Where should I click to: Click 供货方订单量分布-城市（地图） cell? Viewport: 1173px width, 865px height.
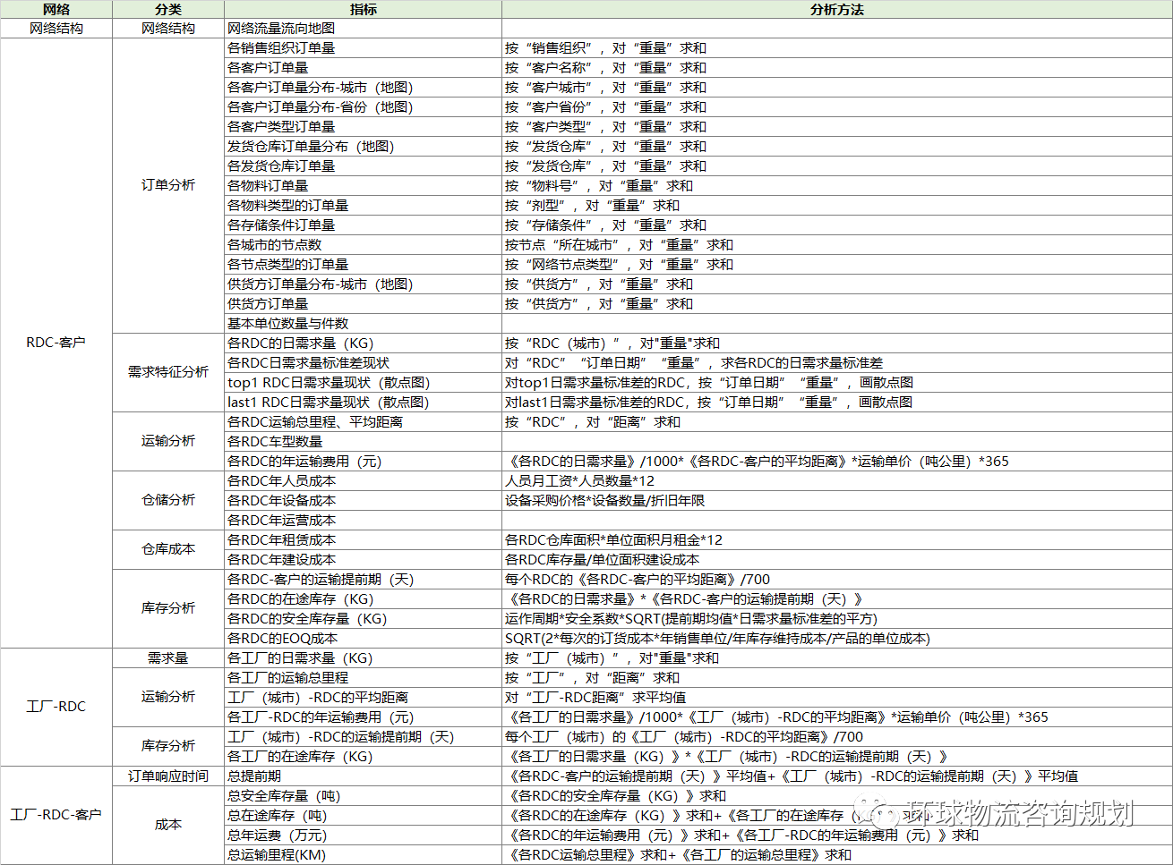[x=363, y=284]
